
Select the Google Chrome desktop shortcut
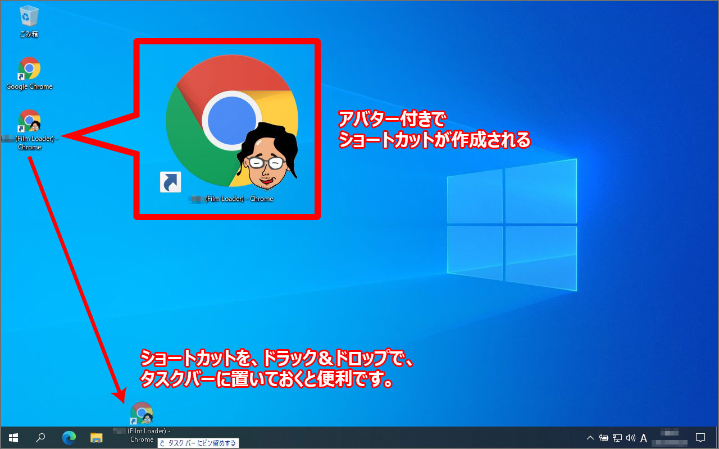coord(29,74)
